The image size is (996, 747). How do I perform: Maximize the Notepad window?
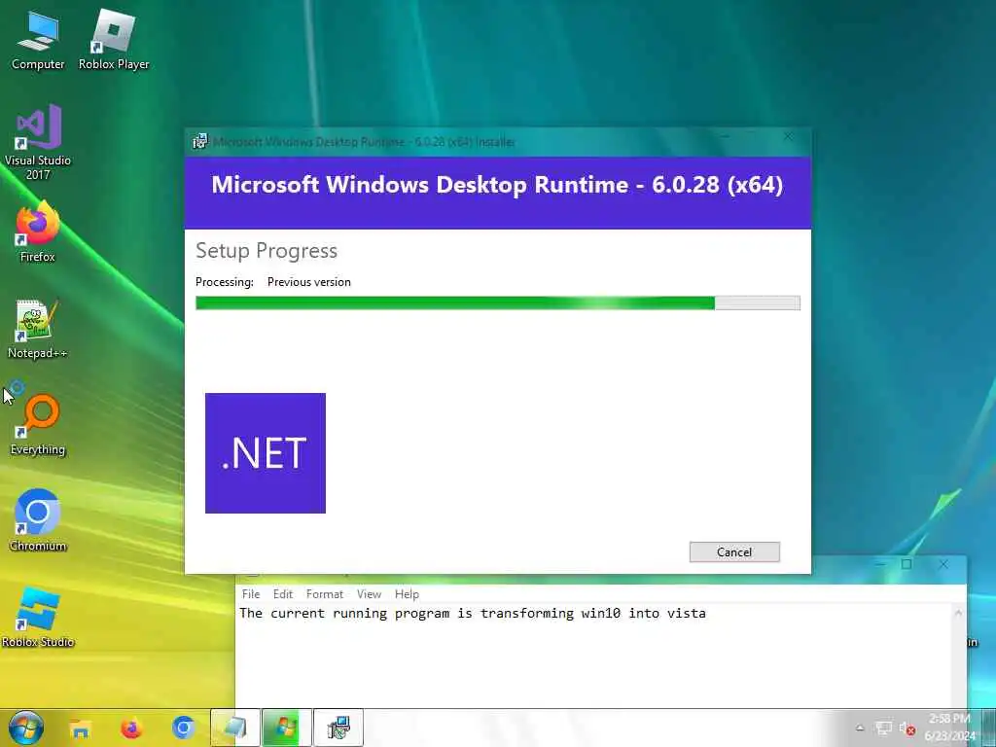pyautogui.click(x=907, y=564)
